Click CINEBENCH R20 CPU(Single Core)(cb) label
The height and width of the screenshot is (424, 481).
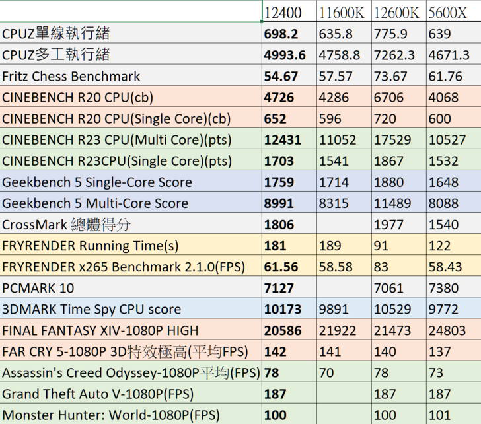131,117
